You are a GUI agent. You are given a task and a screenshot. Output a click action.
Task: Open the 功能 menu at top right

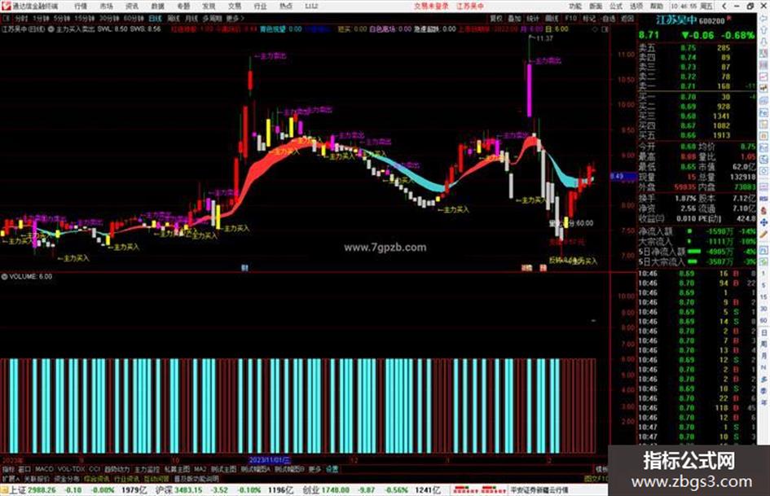point(575,7)
